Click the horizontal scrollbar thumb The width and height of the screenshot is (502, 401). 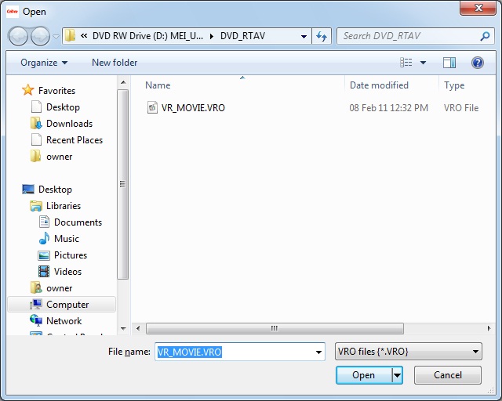pos(275,328)
